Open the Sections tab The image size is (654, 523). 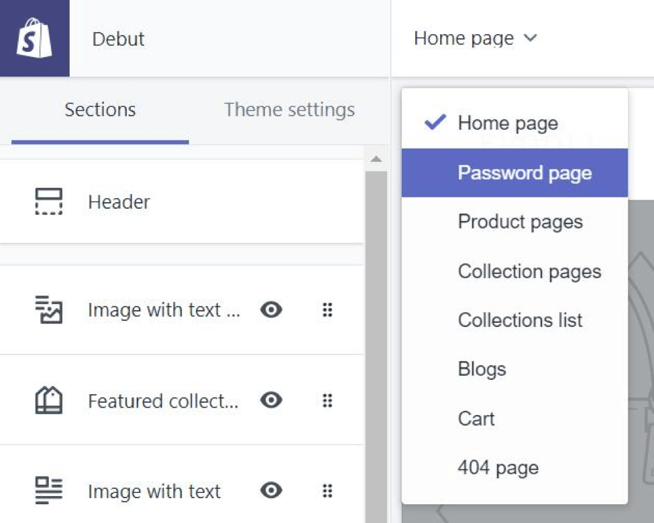click(100, 109)
